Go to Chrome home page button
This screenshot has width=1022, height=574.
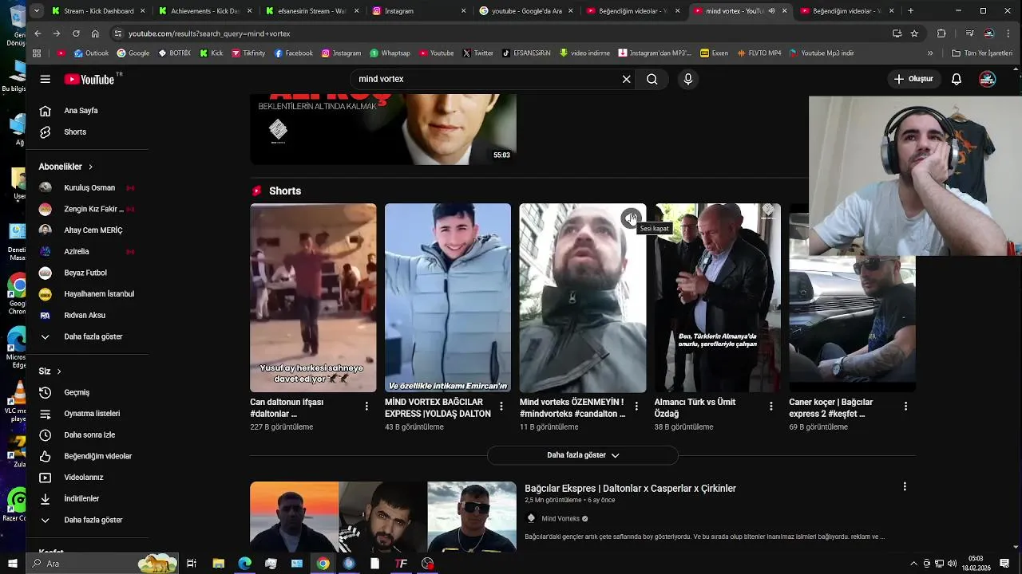[x=95, y=33]
